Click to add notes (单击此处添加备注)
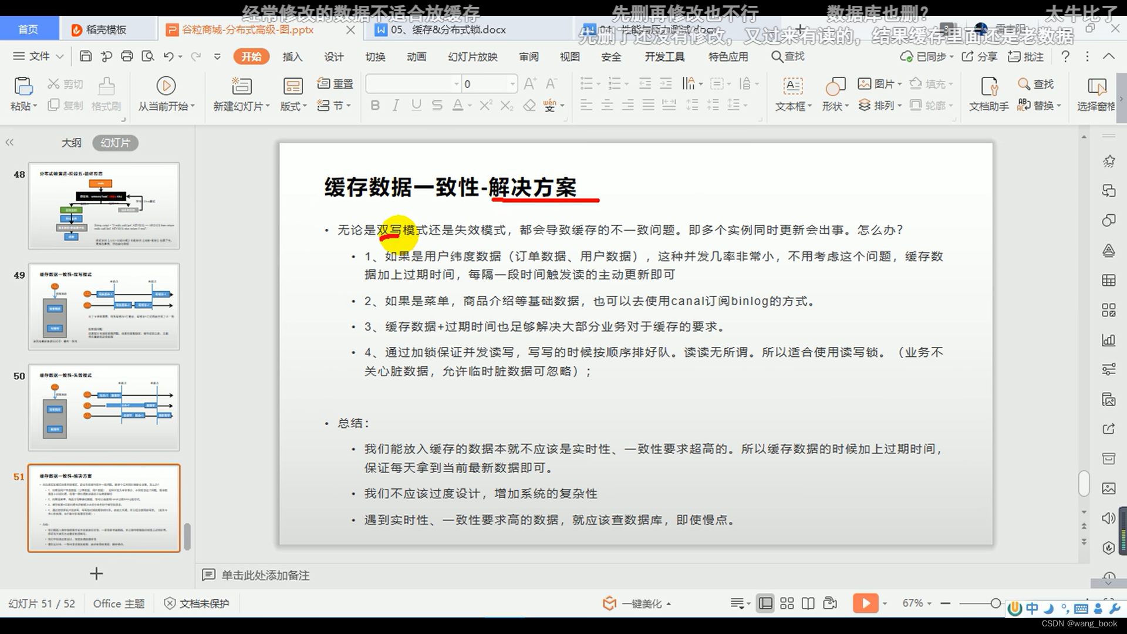This screenshot has height=634, width=1127. (265, 575)
